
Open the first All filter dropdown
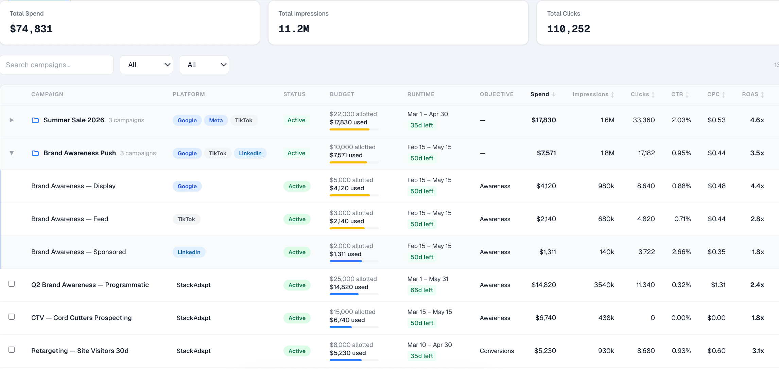point(146,65)
